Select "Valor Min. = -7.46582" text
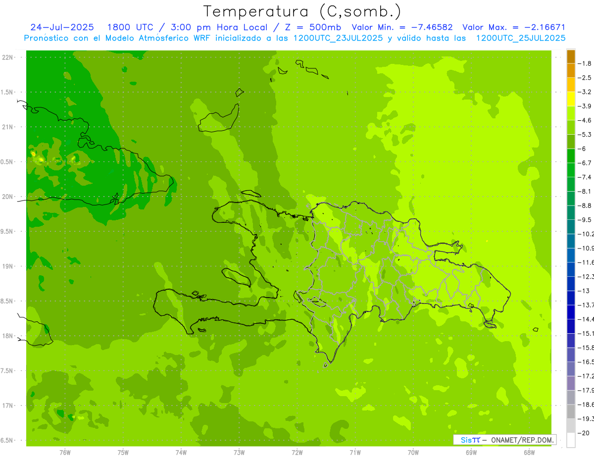This screenshot has height=459, width=594. 402,27
